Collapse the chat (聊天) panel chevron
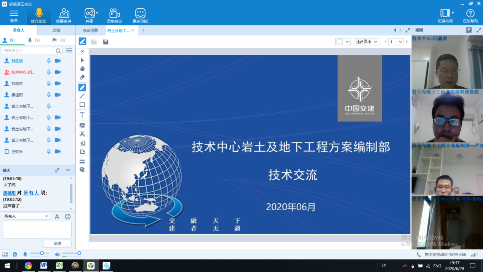 pyautogui.click(x=68, y=170)
